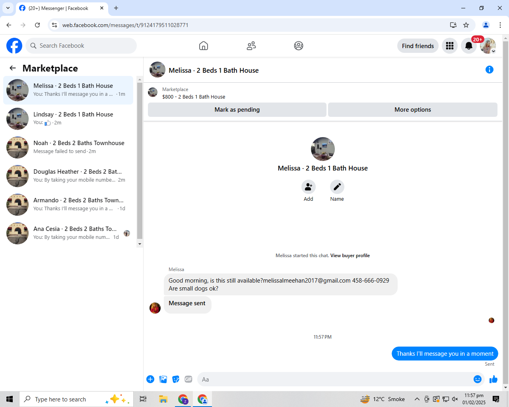Open the emoji picker in message box
The width and height of the screenshot is (509, 407).
point(478,379)
